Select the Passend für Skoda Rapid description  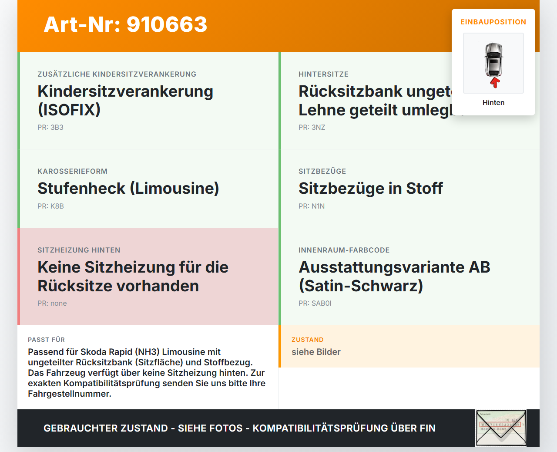(147, 373)
